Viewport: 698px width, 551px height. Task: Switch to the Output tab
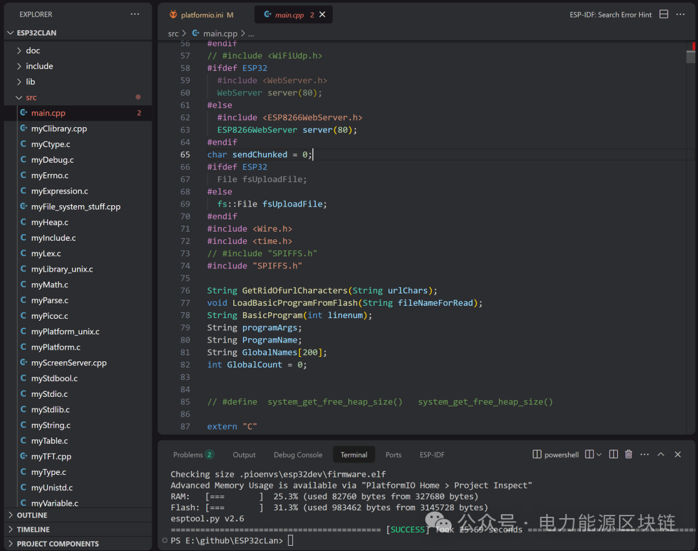coord(244,455)
